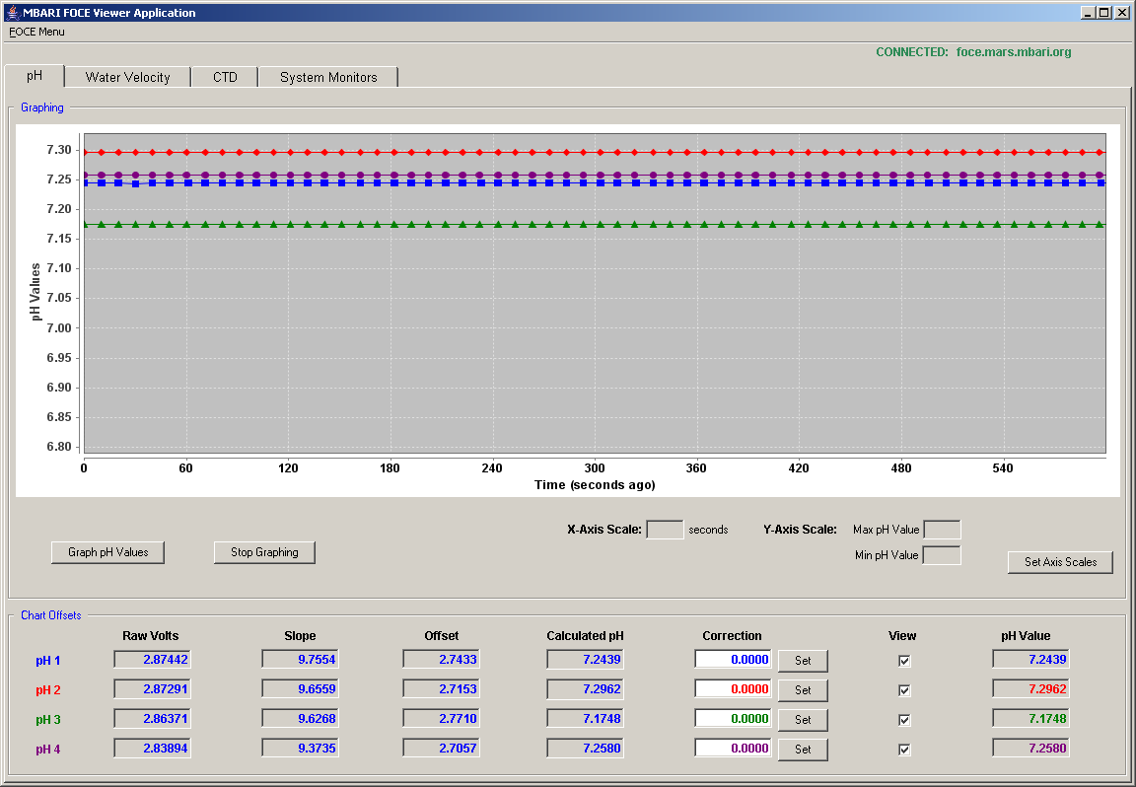Open the FOCE Menu
This screenshot has height=787, width=1136.
click(36, 32)
